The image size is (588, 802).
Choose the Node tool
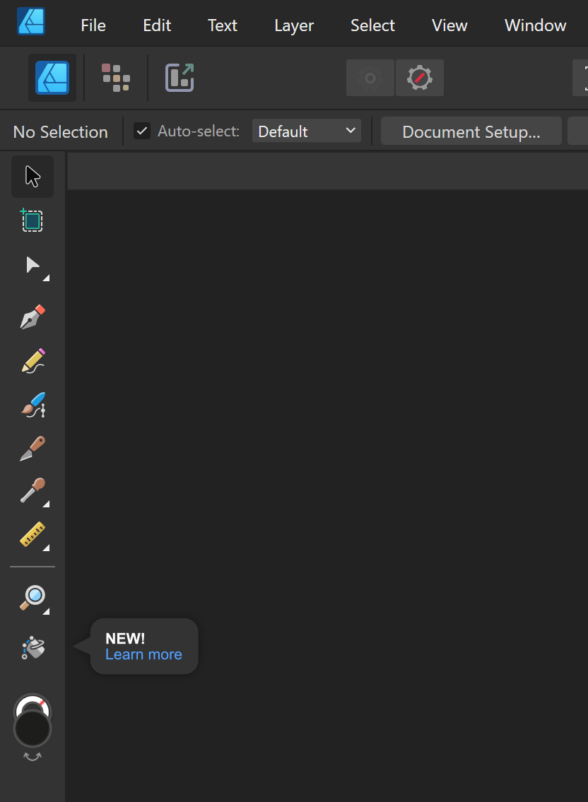pyautogui.click(x=33, y=266)
